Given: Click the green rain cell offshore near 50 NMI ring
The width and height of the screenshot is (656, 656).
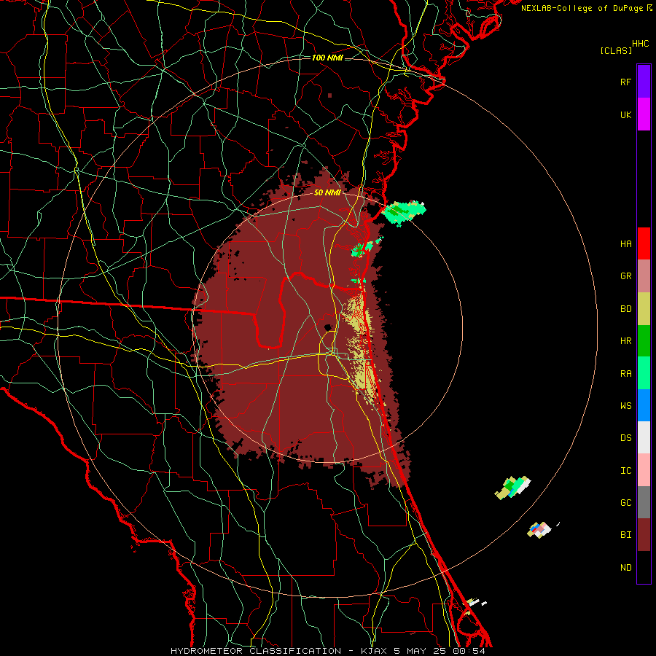Looking at the screenshot, I should 404,213.
